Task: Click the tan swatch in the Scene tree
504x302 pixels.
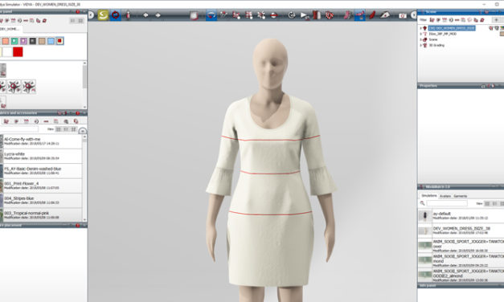Action: [502, 34]
